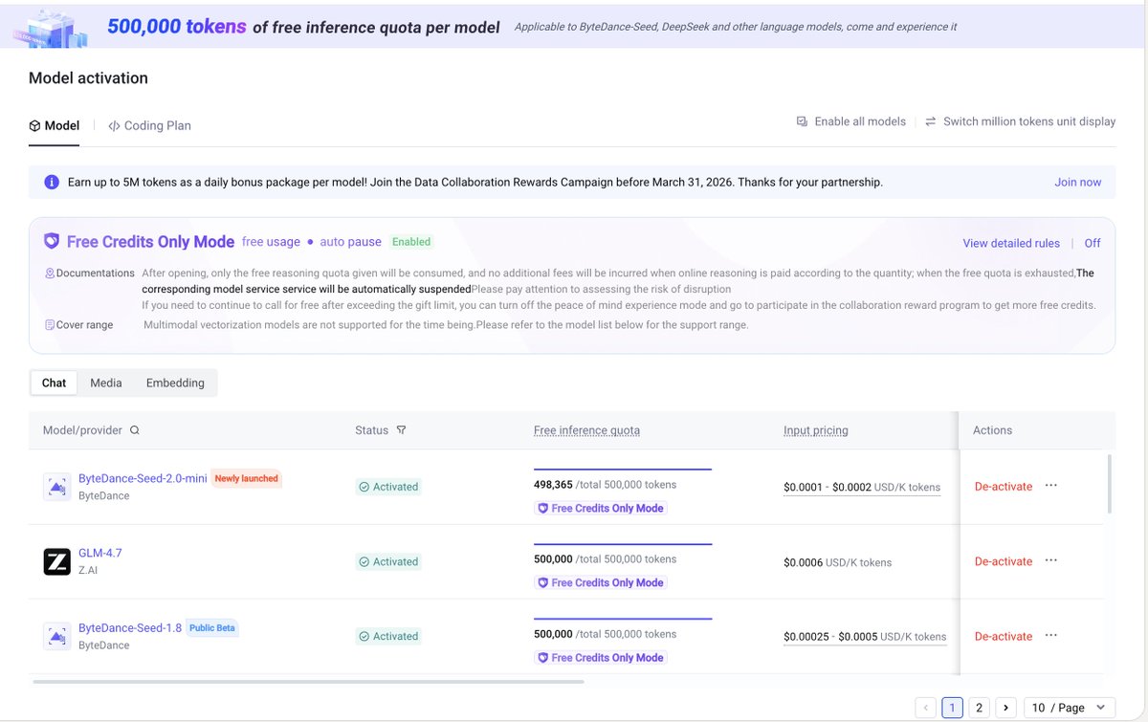This screenshot has height=722, width=1148.
Task: Switch to the Coding Plan tab
Action: pyautogui.click(x=149, y=125)
